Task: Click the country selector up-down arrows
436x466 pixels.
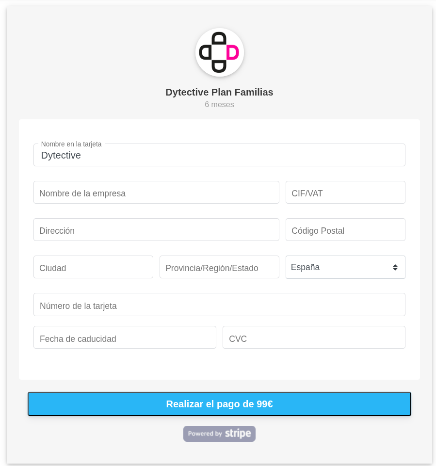Action: (395, 267)
